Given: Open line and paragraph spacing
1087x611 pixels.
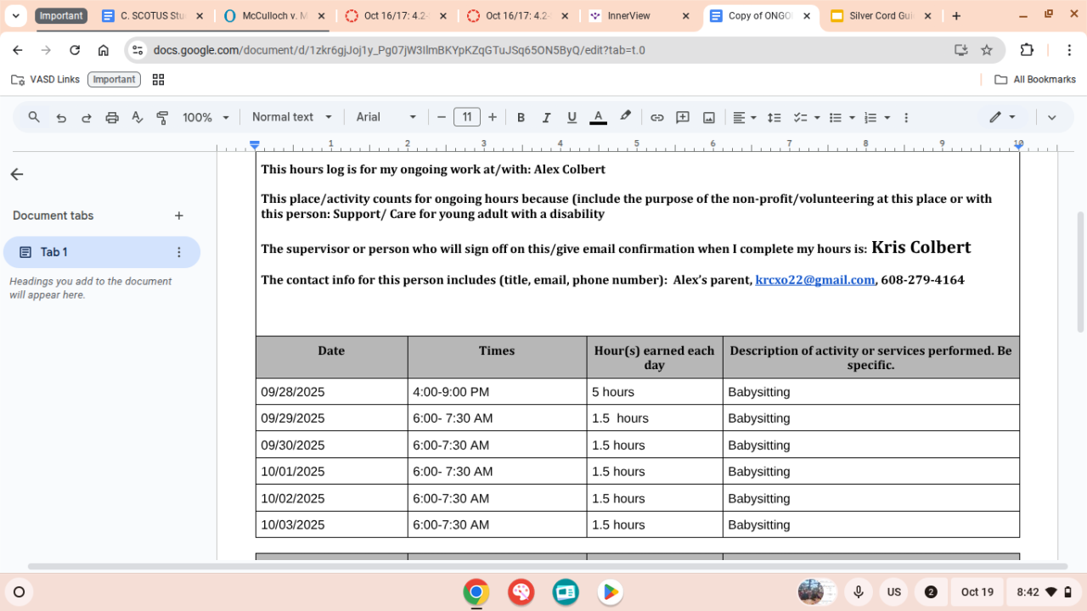Looking at the screenshot, I should point(774,117).
